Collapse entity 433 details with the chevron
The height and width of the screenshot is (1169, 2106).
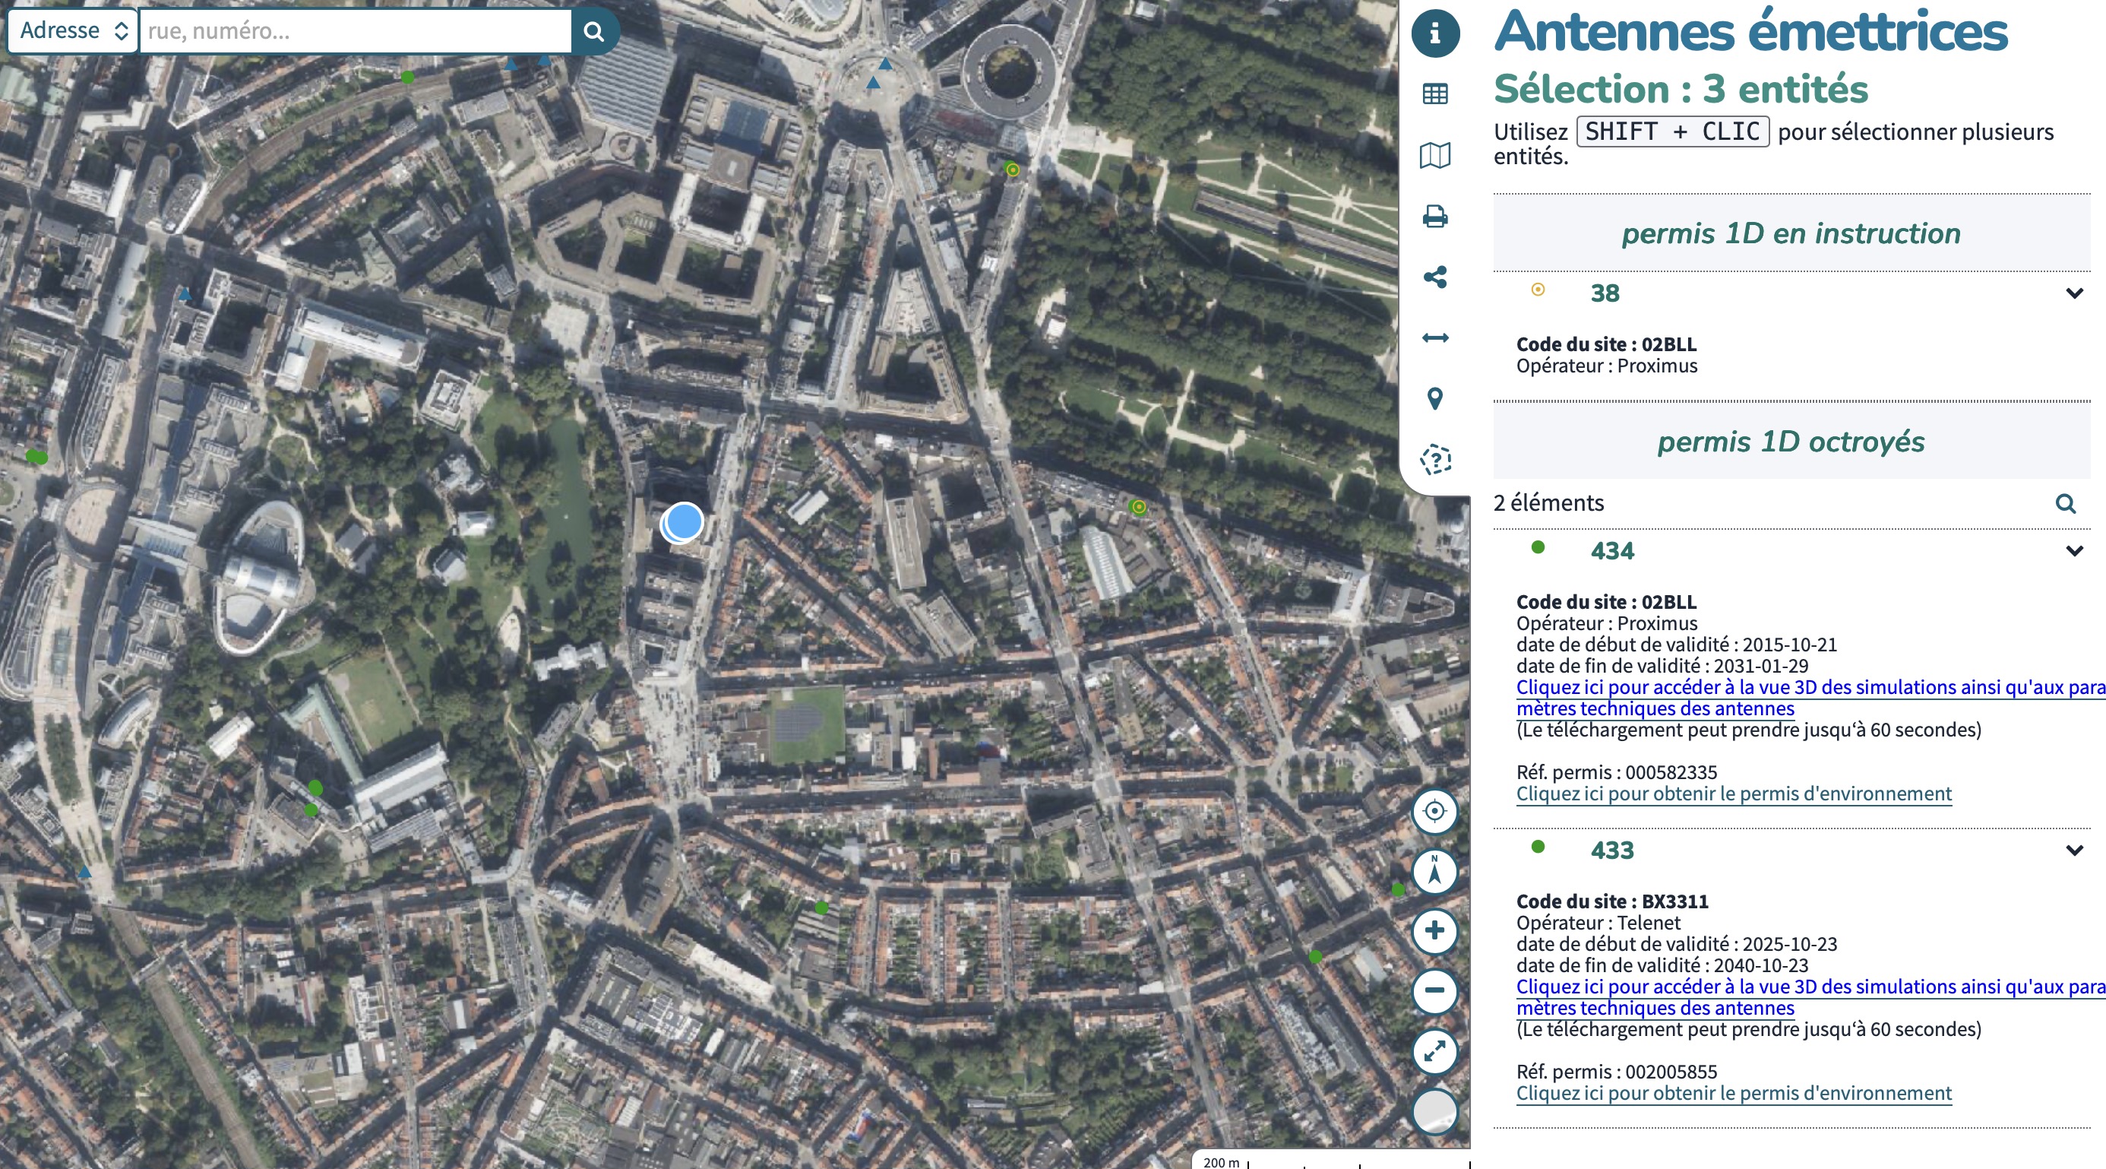tap(2073, 851)
